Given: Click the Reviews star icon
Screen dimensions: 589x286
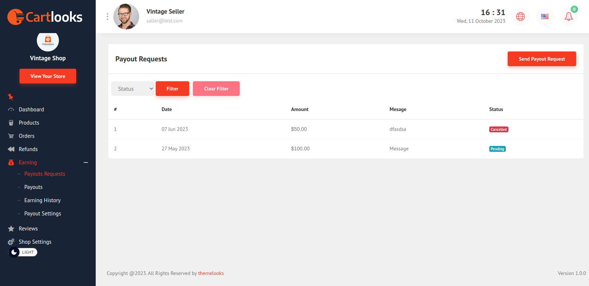Looking at the screenshot, I should 11,229.
